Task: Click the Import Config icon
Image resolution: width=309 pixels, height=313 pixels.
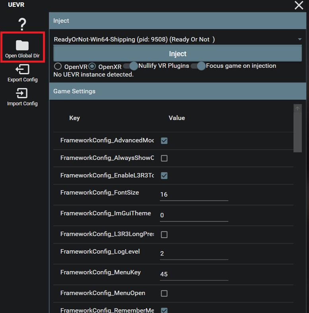Action: click(22, 94)
